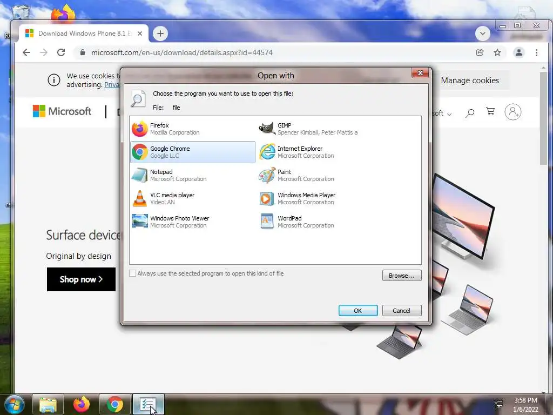Click the Chrome back arrow

pos(26,52)
